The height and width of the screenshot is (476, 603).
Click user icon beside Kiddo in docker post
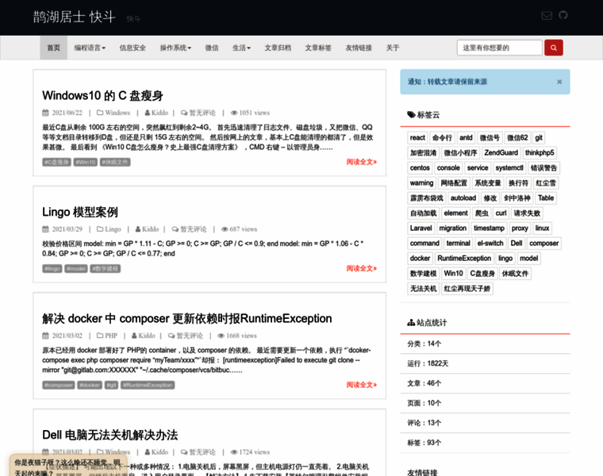tap(134, 336)
